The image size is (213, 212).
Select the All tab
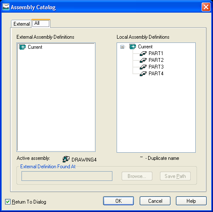41,23
